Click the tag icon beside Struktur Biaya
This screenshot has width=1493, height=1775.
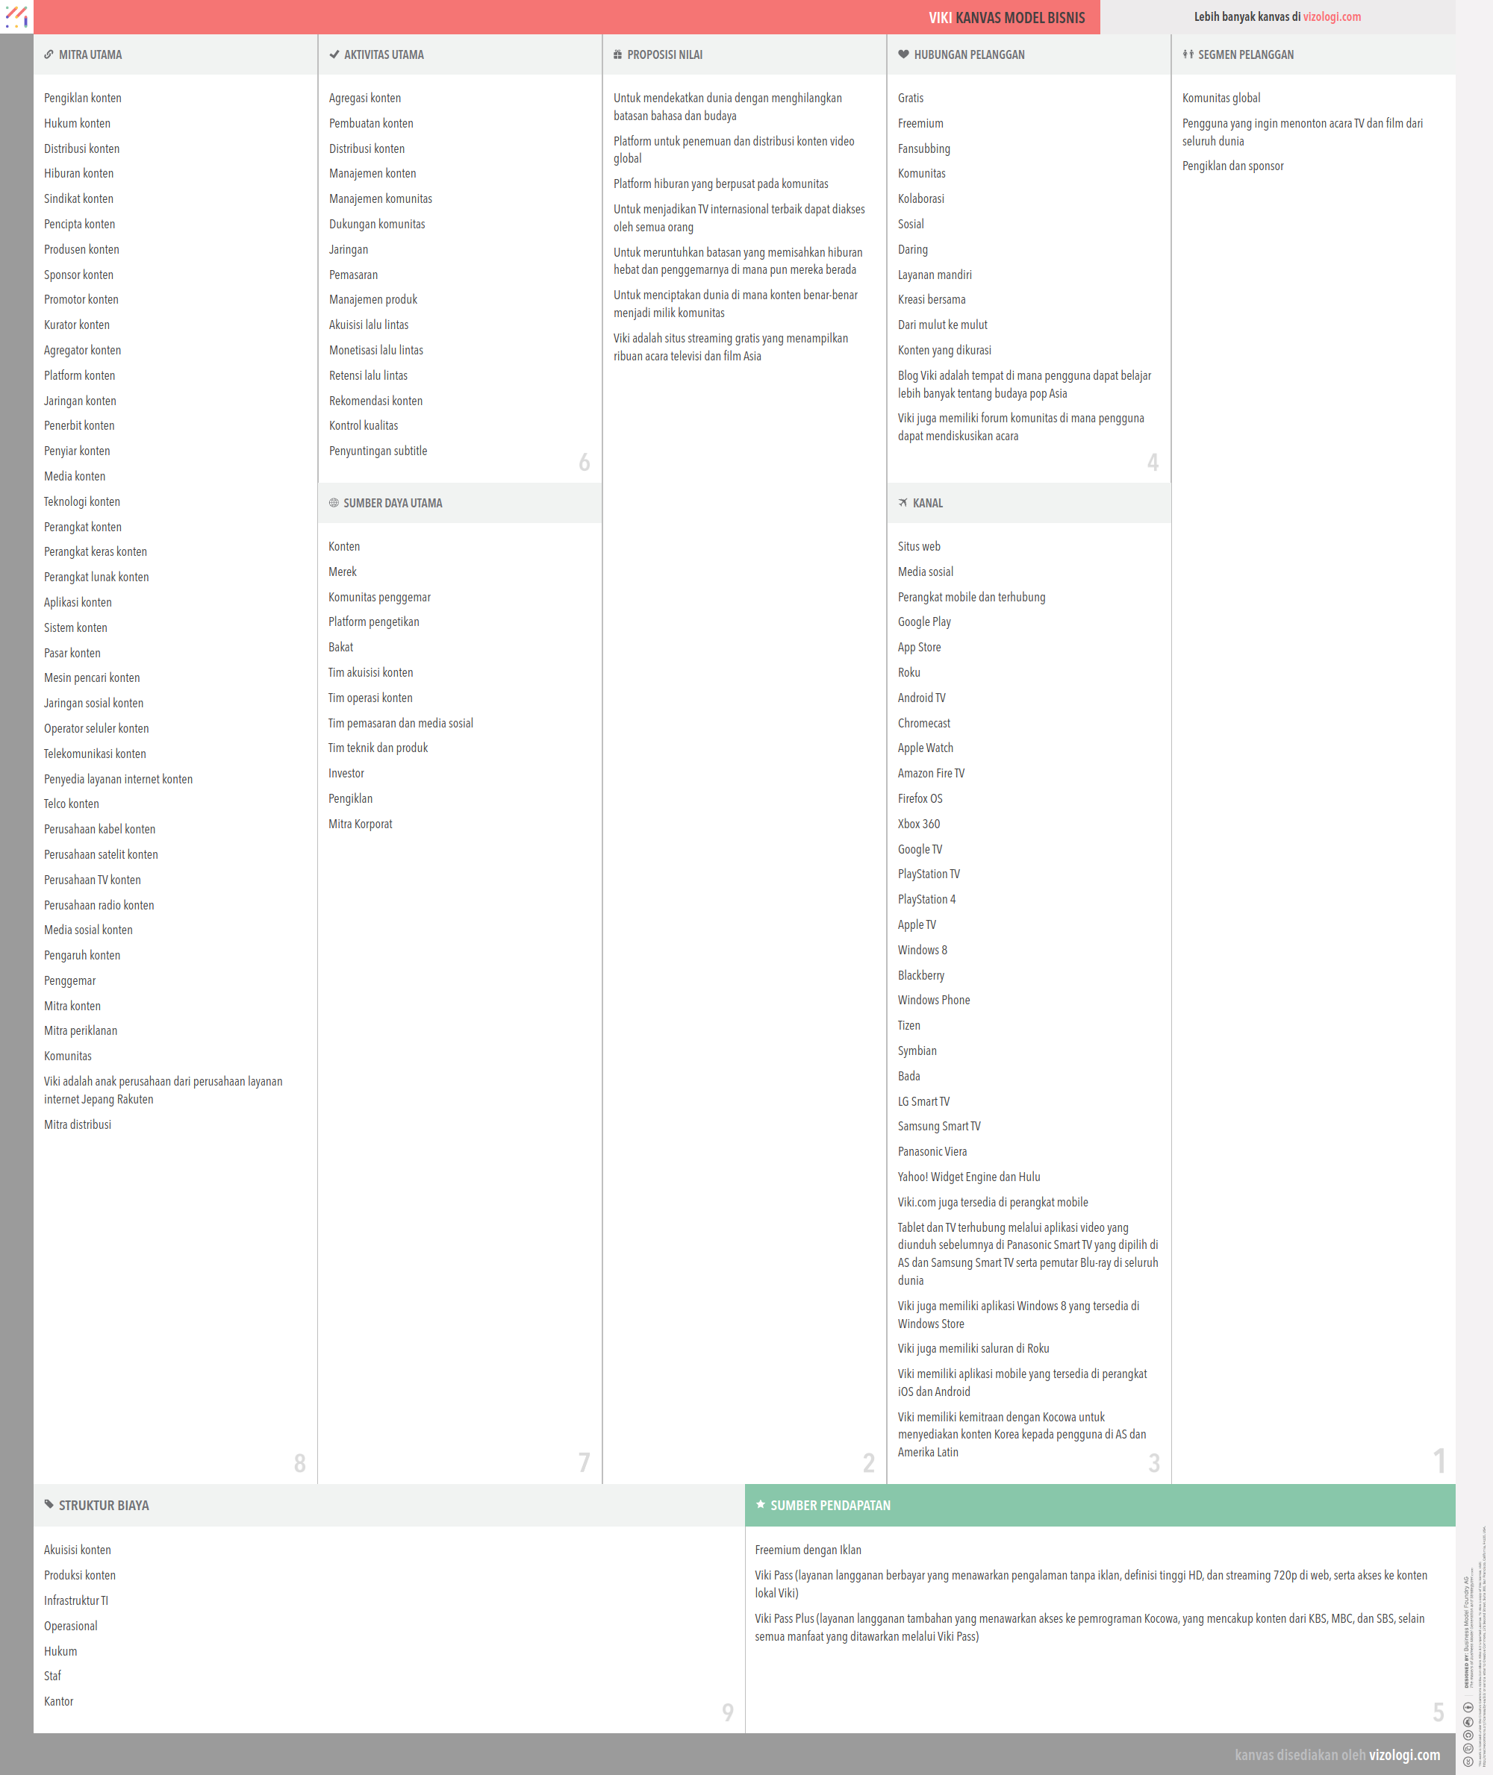click(49, 1504)
